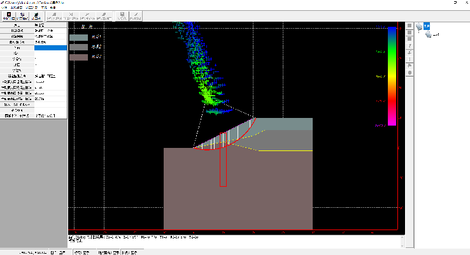Click the rainbow color scale bar
This screenshot has height=255, width=470.
[x=392, y=76]
